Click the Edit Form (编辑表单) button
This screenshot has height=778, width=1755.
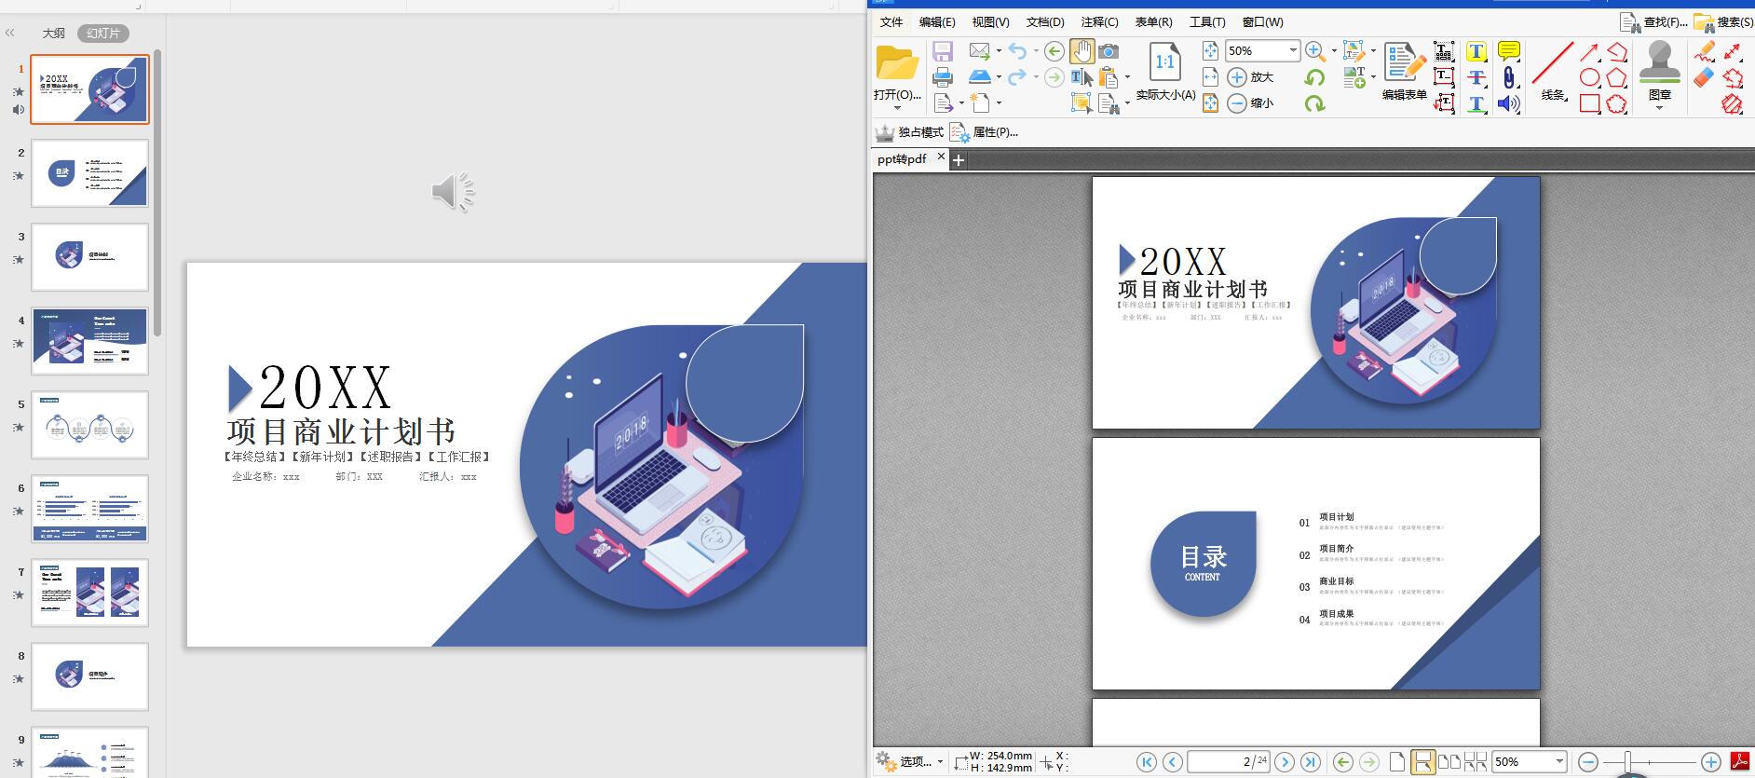tap(1404, 71)
